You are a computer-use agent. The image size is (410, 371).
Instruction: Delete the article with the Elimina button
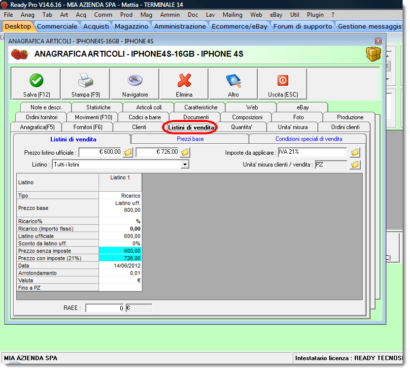click(184, 84)
